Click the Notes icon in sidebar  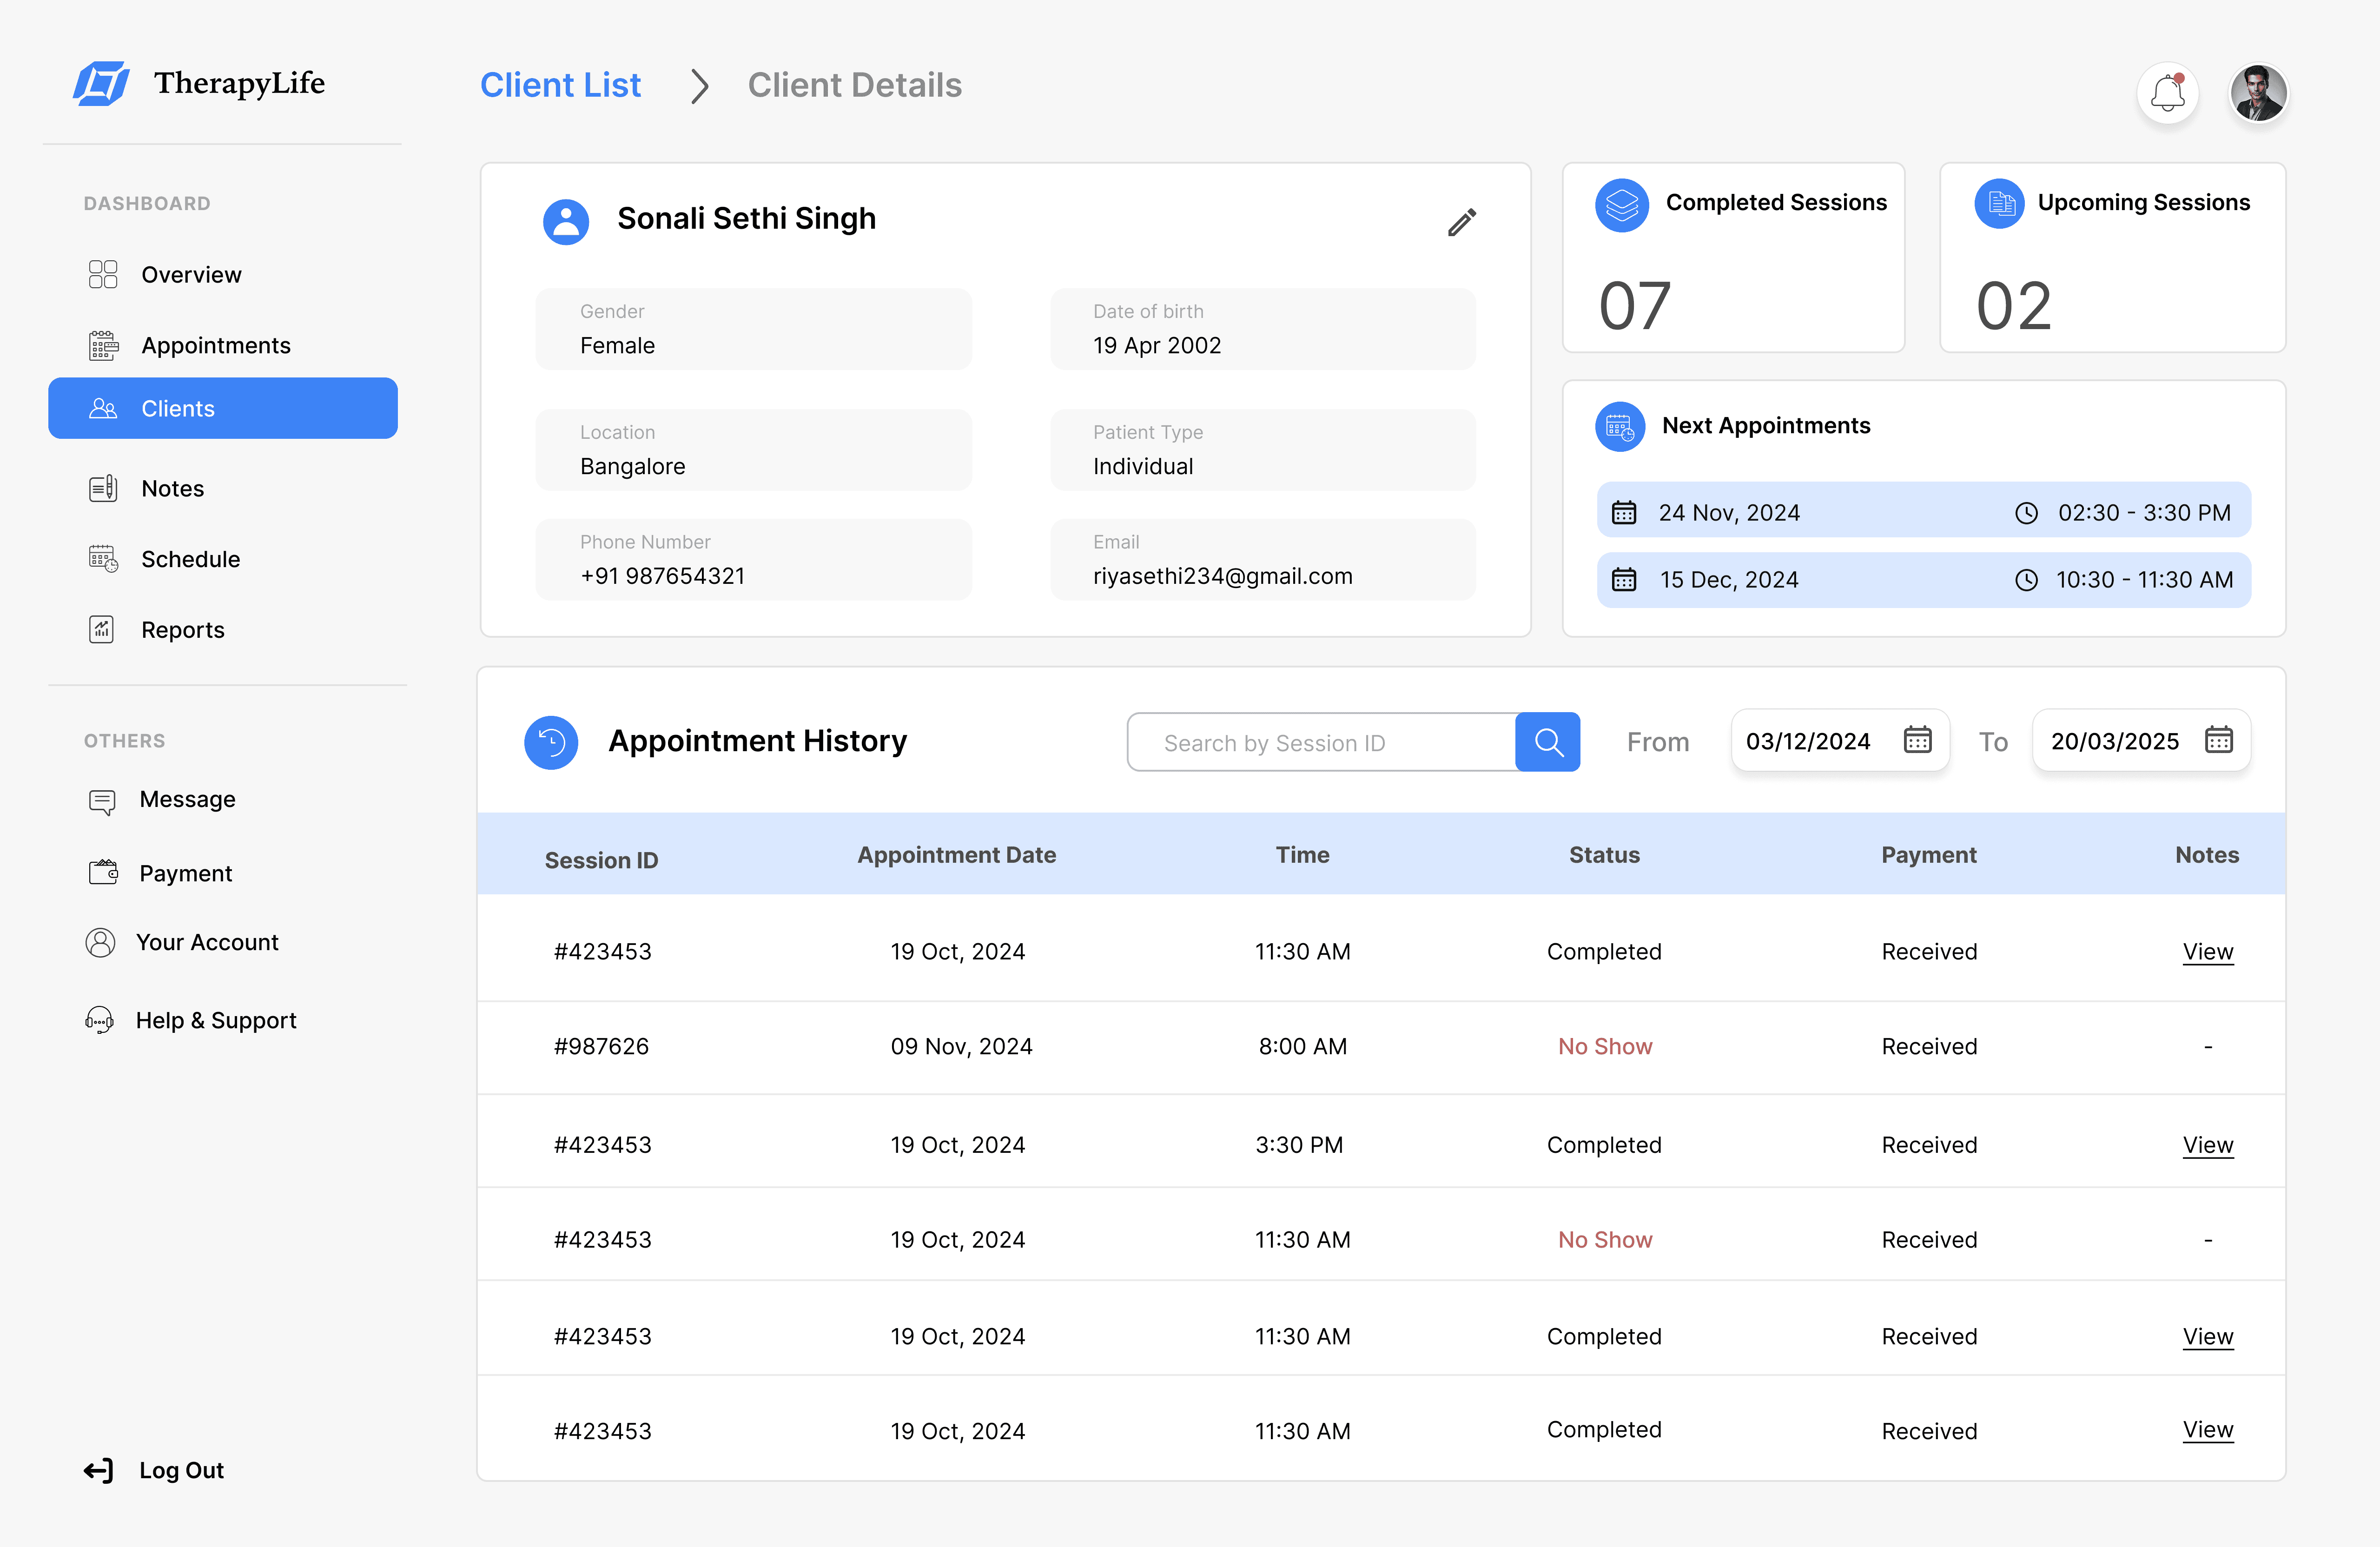click(103, 488)
